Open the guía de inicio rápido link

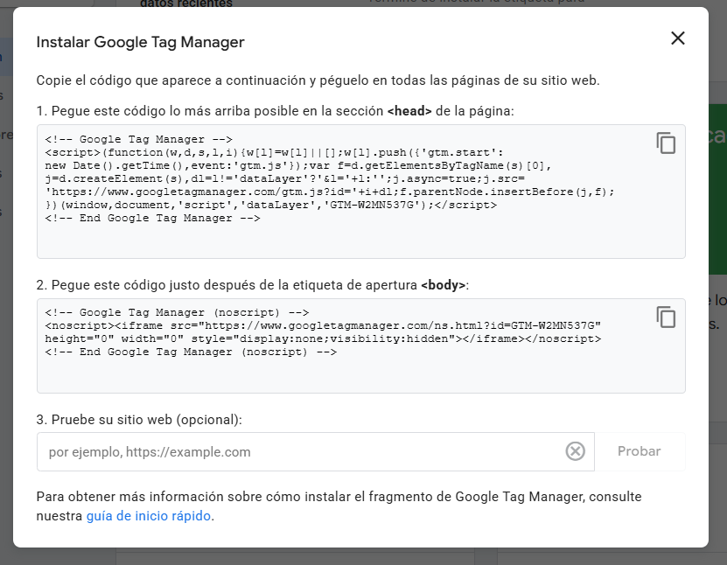(149, 516)
